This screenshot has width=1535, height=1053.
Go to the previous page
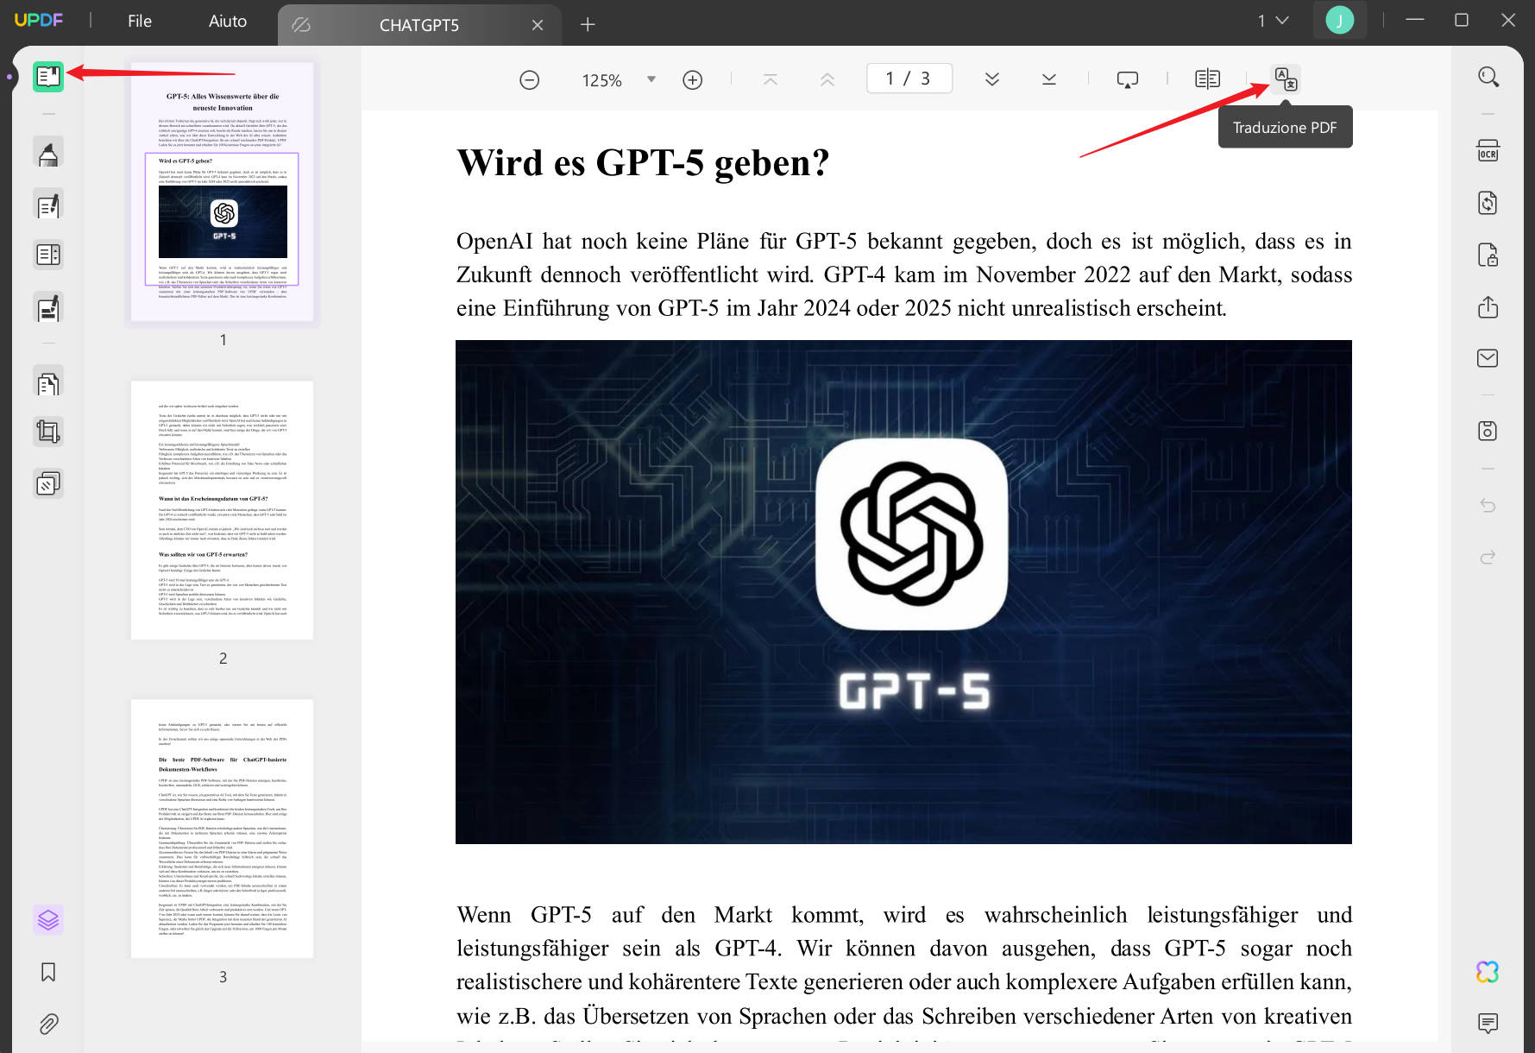tap(827, 79)
